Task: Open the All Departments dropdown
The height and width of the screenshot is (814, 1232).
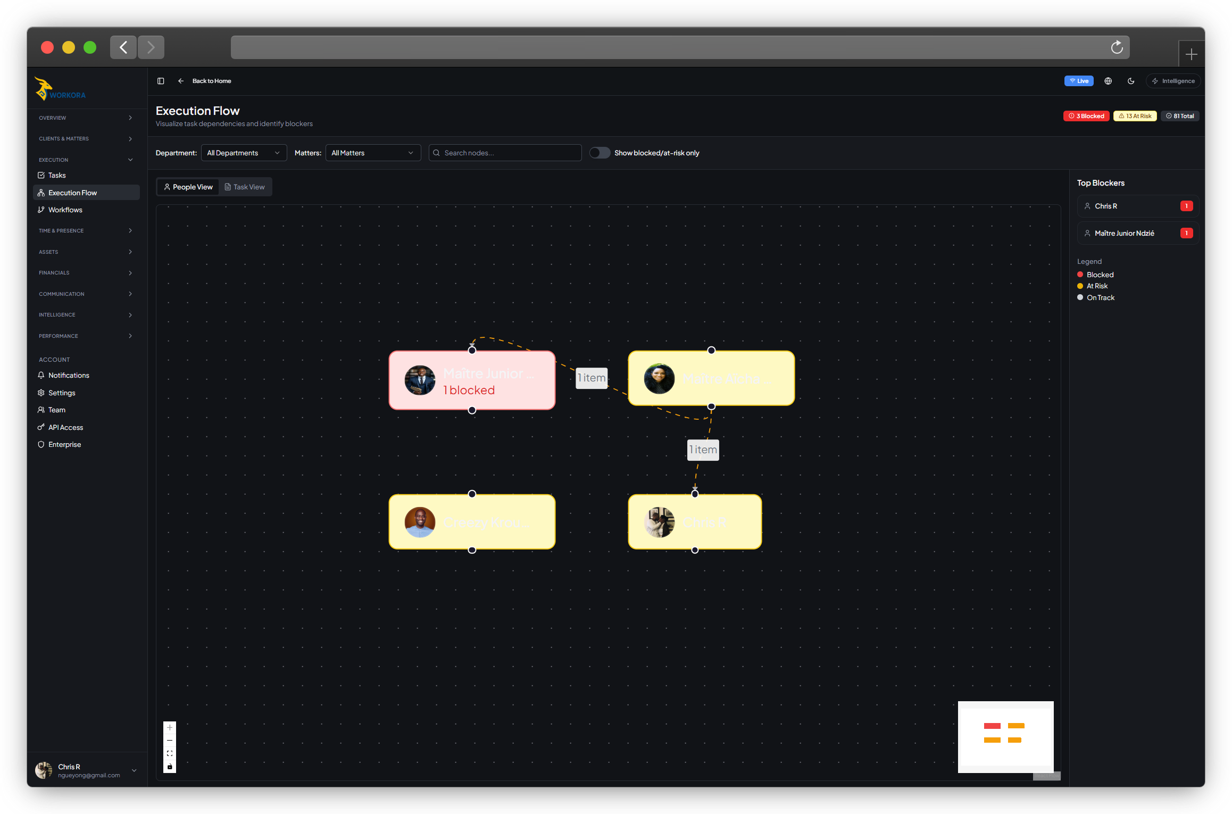Action: click(244, 153)
